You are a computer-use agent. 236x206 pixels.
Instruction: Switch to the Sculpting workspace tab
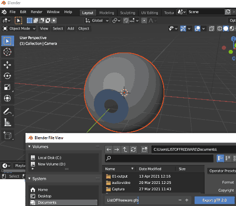coord(127,13)
